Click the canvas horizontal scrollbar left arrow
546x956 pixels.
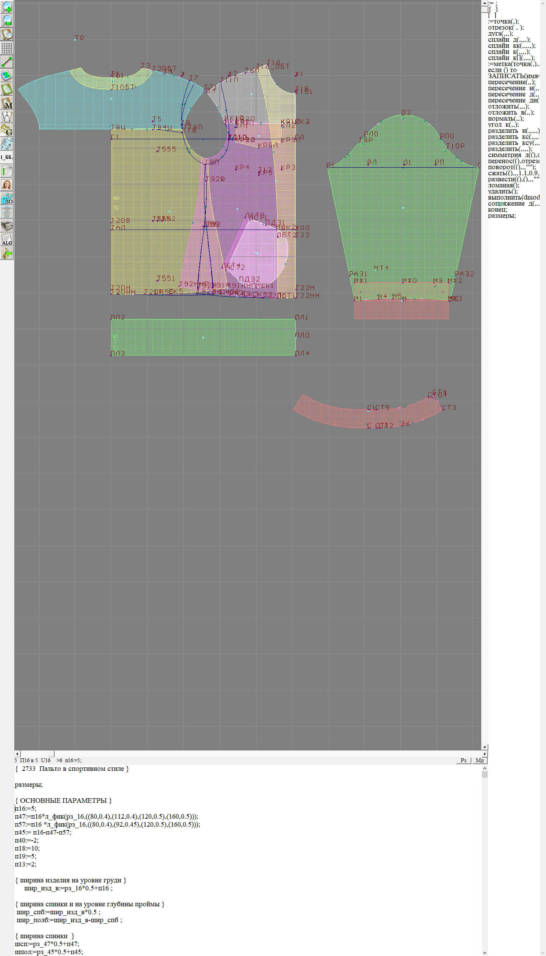tap(17, 754)
